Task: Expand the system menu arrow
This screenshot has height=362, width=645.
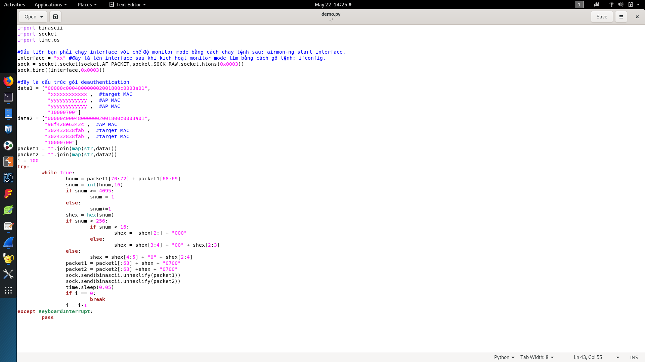Action: pyautogui.click(x=638, y=4)
